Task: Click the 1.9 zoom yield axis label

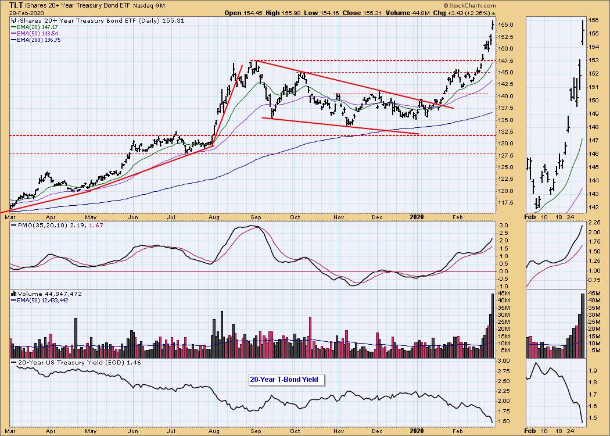Action: (593, 371)
